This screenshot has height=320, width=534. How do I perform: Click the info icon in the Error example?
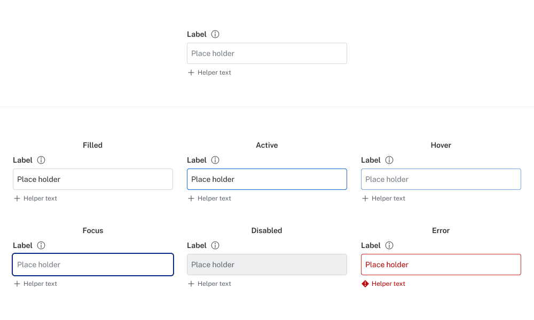[389, 245]
